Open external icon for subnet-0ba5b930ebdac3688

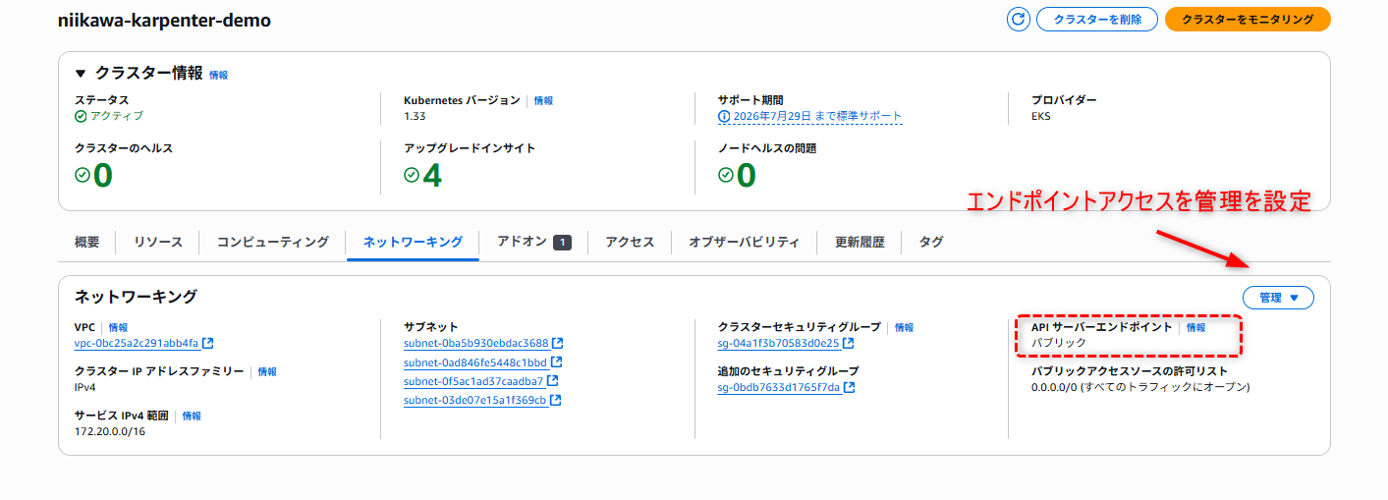click(558, 344)
